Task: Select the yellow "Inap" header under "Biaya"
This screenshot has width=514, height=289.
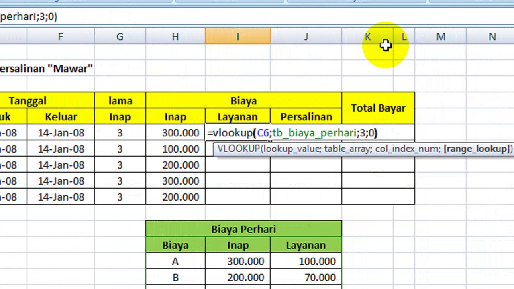Action: pyautogui.click(x=175, y=116)
